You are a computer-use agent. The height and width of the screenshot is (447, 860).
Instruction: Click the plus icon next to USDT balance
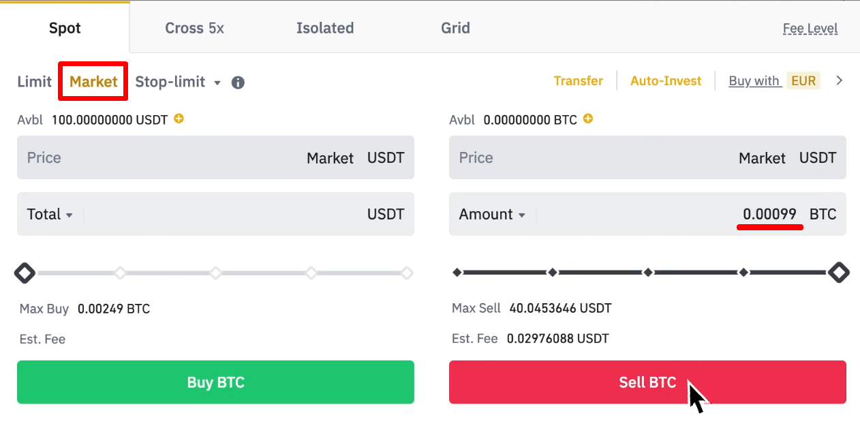179,119
